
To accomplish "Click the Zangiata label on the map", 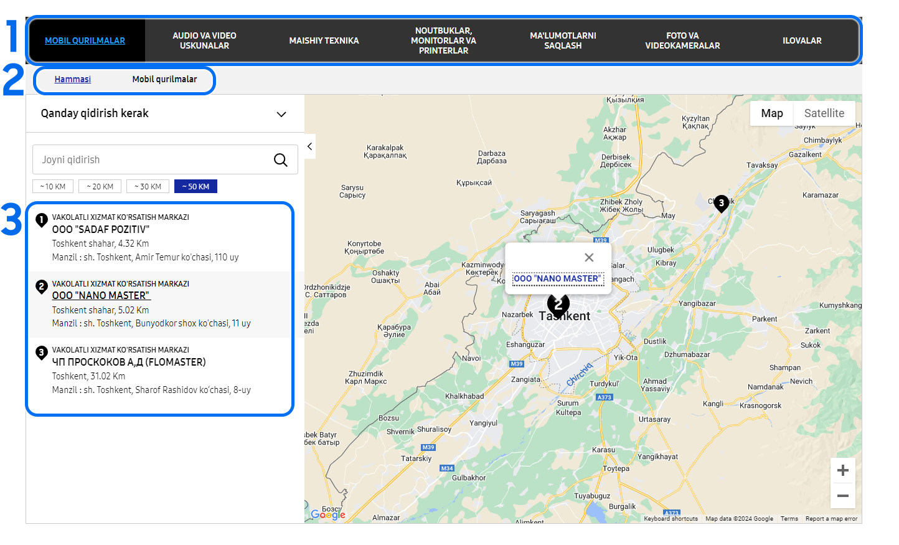I will tap(525, 379).
